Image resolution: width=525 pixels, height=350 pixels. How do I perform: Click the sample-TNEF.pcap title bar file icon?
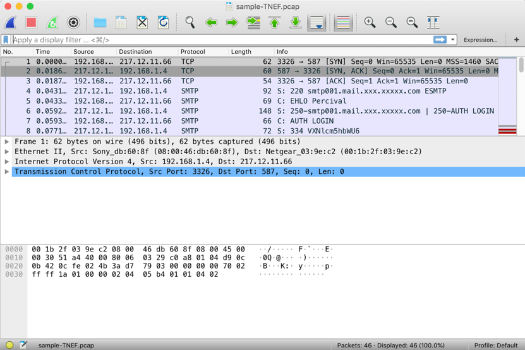(x=229, y=6)
